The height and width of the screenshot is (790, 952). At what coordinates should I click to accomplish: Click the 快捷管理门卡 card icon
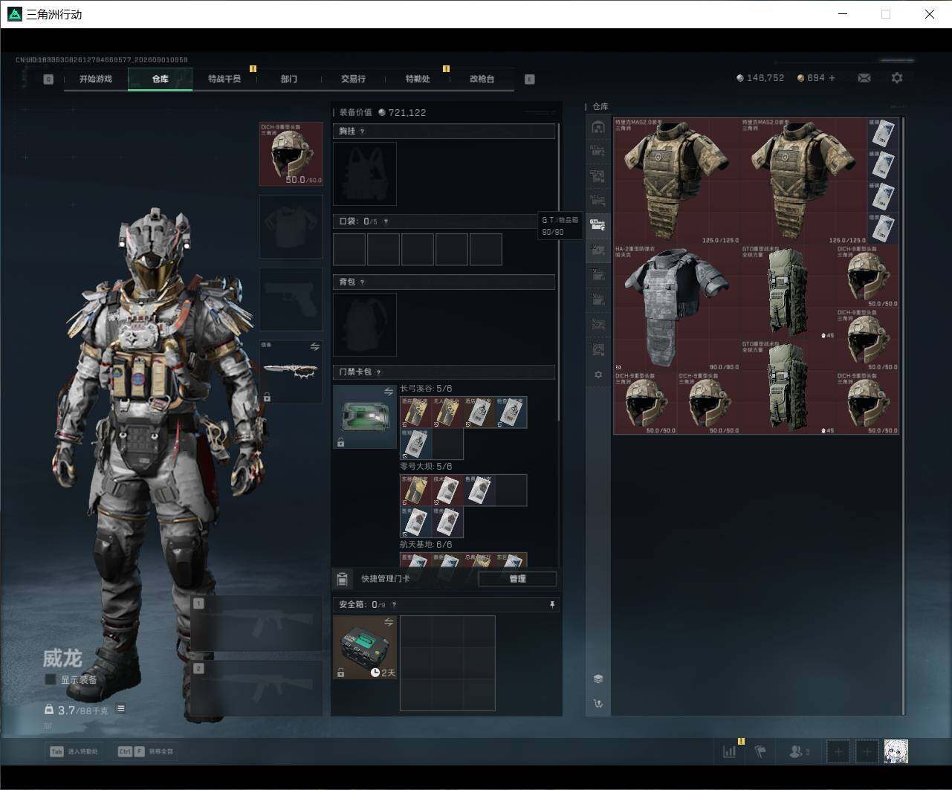342,579
